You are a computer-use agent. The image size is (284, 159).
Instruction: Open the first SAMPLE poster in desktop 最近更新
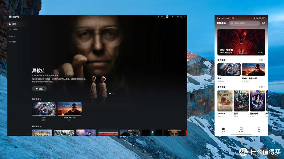pos(42,133)
